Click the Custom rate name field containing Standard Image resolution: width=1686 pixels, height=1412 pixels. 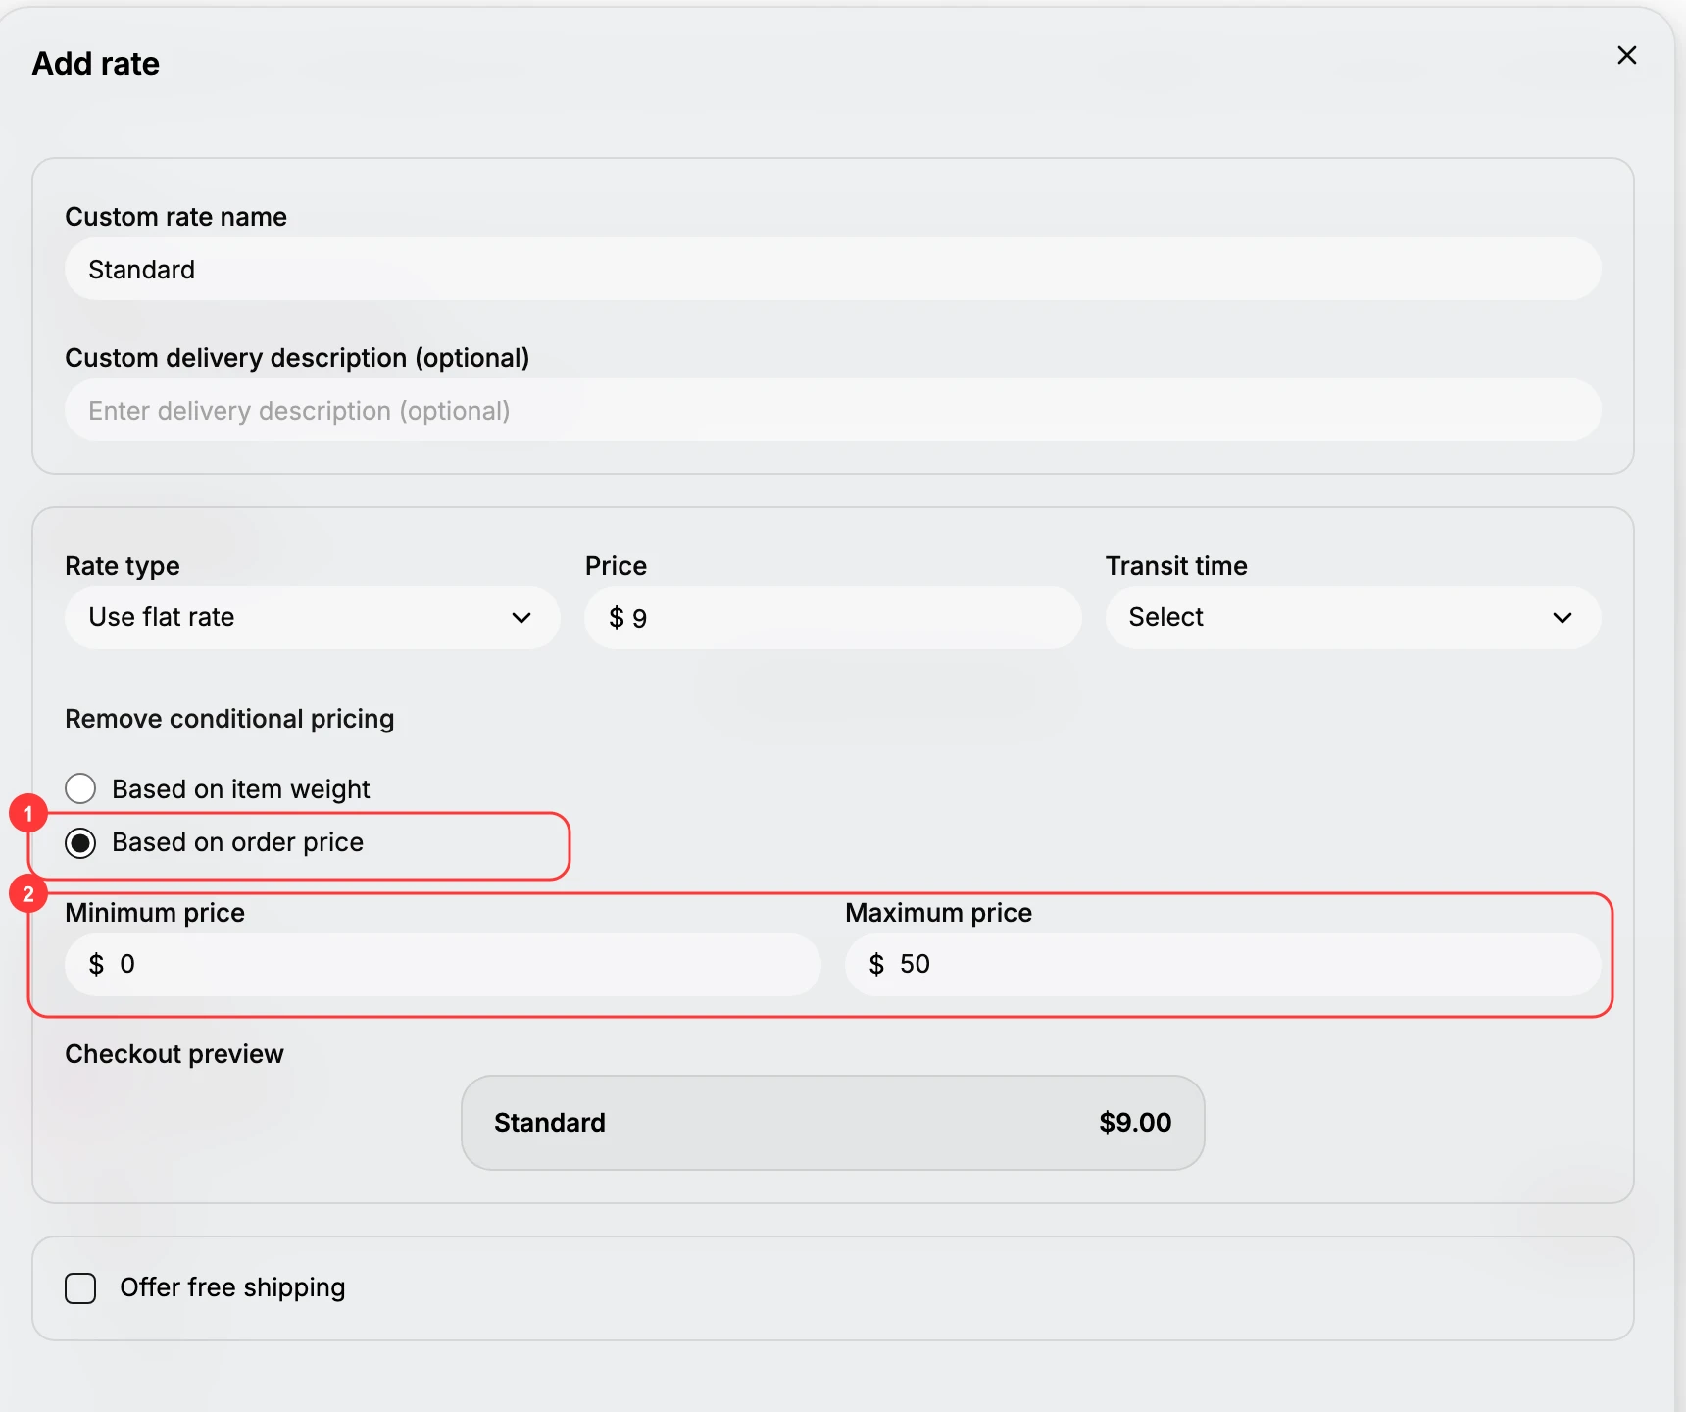coord(832,269)
